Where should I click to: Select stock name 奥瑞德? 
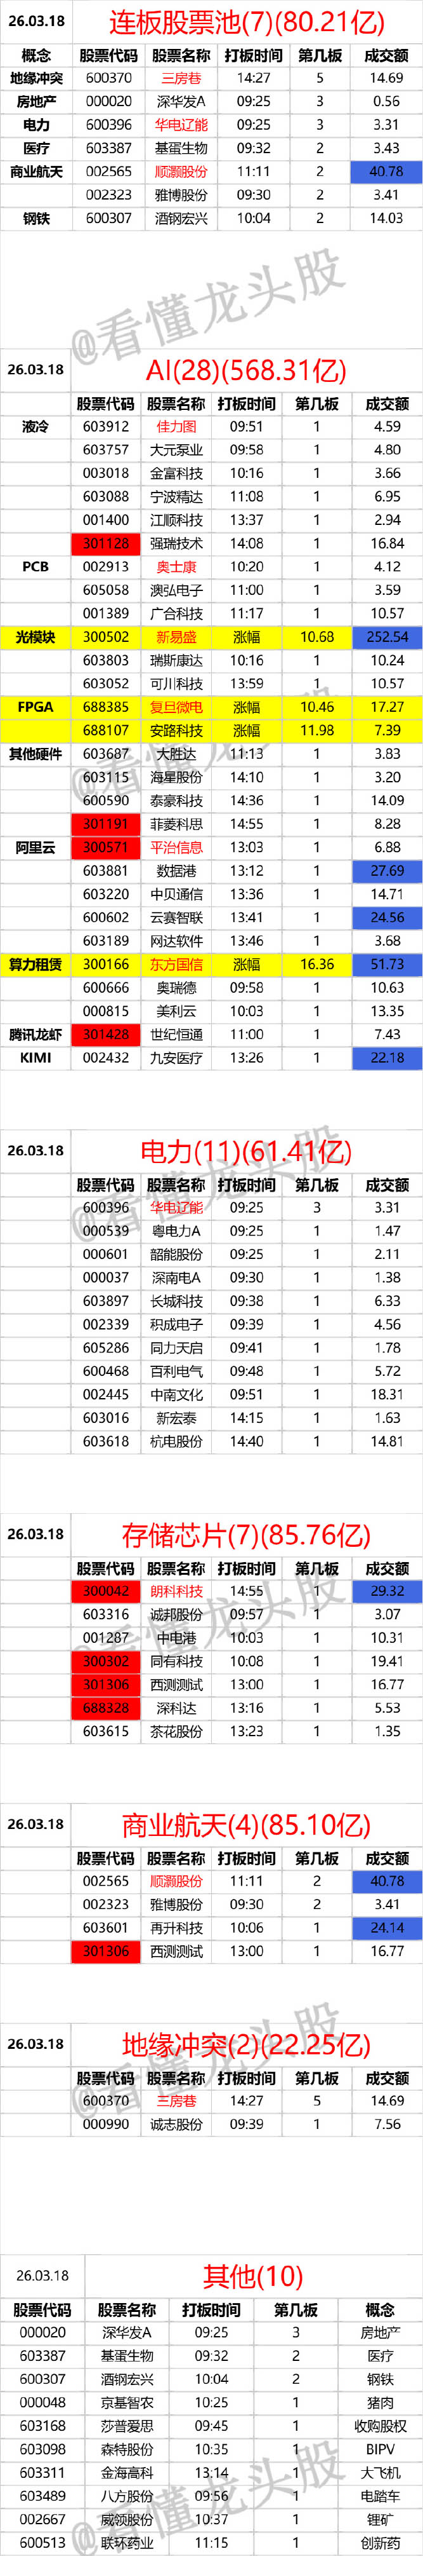pyautogui.click(x=176, y=988)
